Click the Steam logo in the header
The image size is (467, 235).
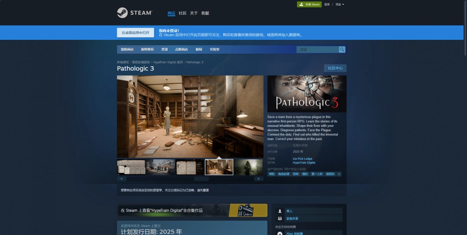pos(134,13)
